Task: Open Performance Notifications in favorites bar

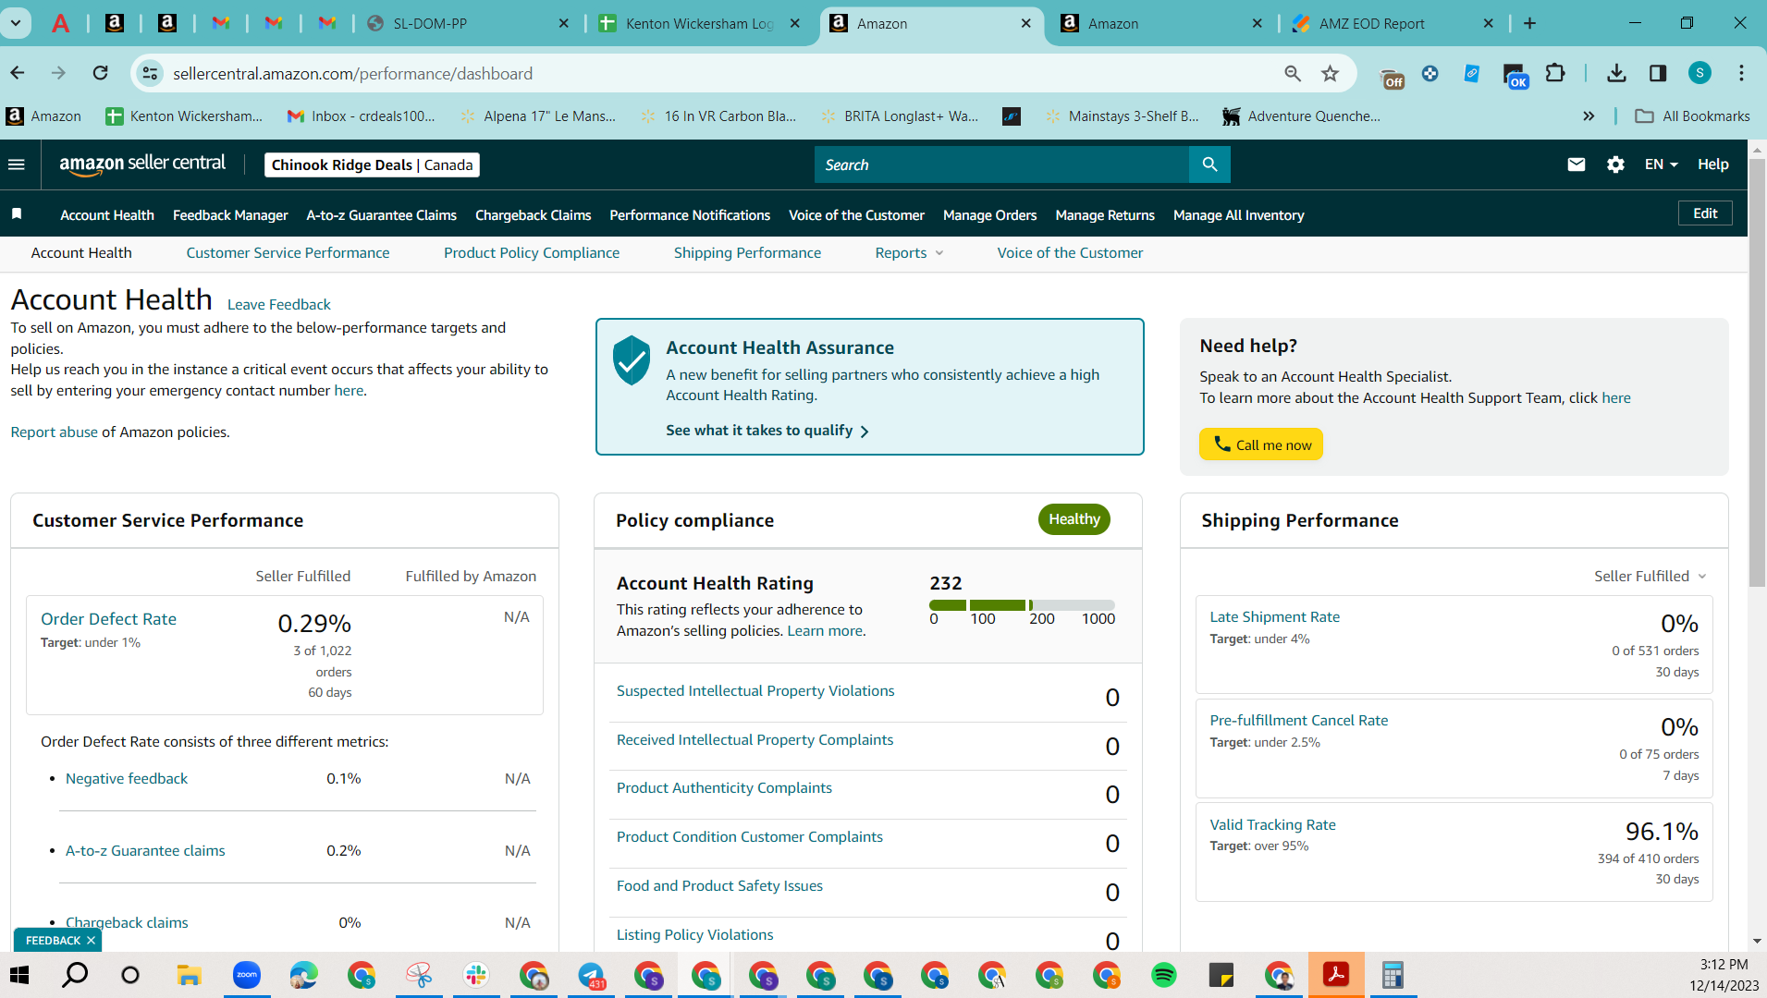Action: (690, 214)
